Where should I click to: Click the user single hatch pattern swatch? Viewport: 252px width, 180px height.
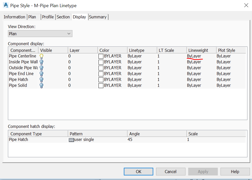coord(71,139)
